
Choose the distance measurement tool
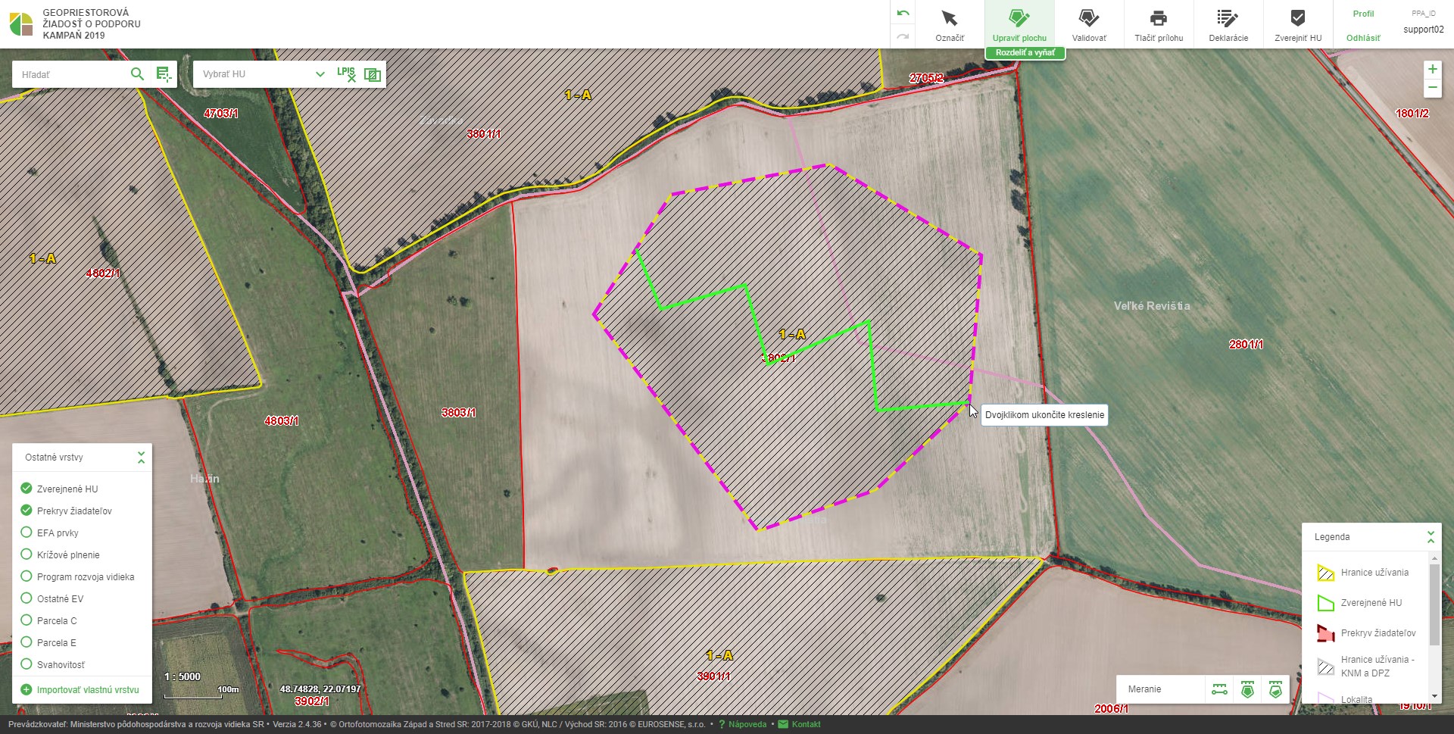tap(1219, 689)
